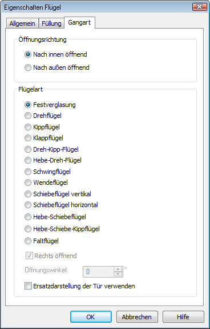Screen dimensions: 210x329
Task: Select the Gangart tab
Action: pyautogui.click(x=79, y=22)
